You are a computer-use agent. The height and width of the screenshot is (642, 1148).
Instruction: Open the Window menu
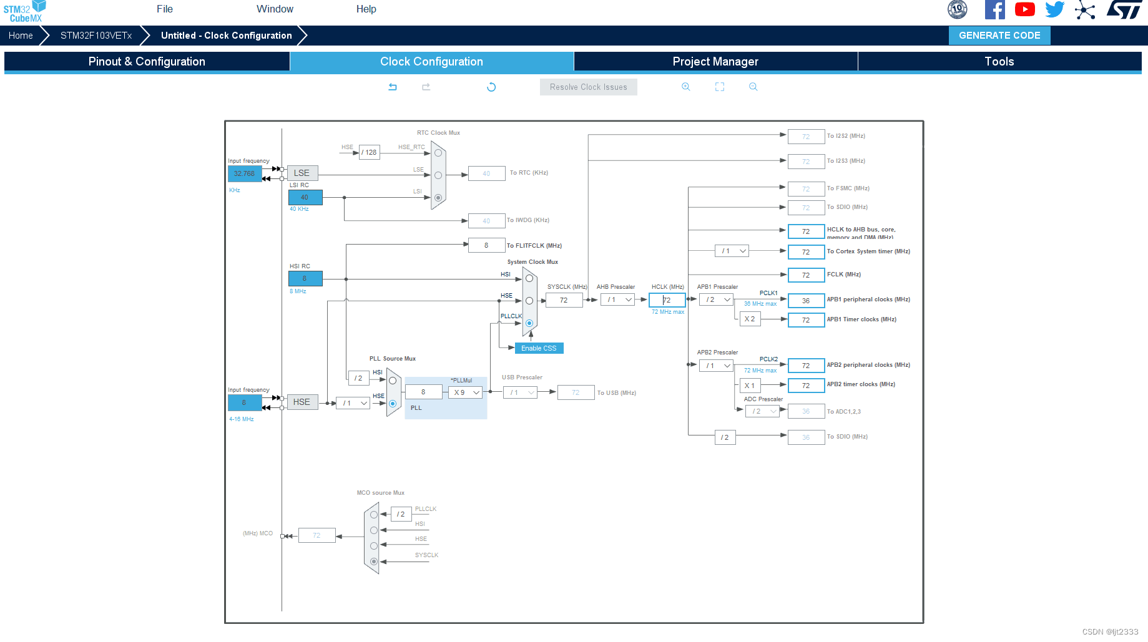275,9
